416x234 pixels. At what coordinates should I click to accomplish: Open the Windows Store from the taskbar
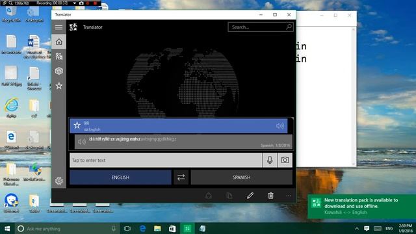172,228
